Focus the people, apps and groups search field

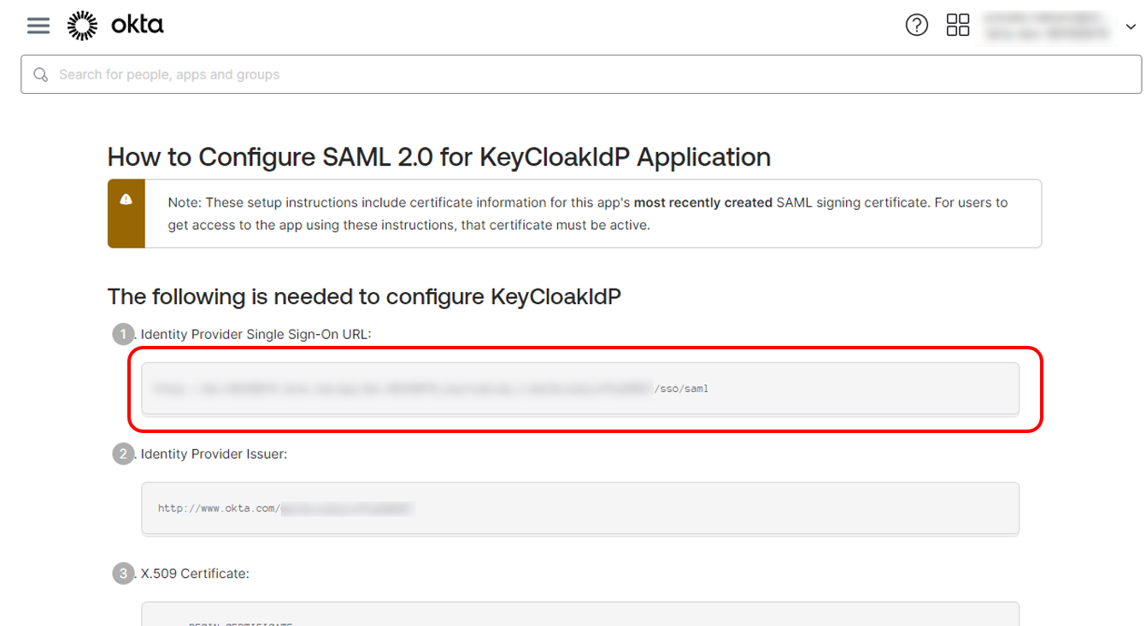pyautogui.click(x=581, y=74)
